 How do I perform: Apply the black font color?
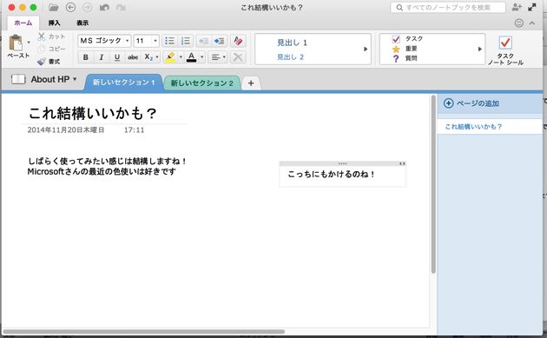pyautogui.click(x=191, y=57)
